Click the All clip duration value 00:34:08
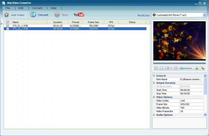 pos(191,86)
